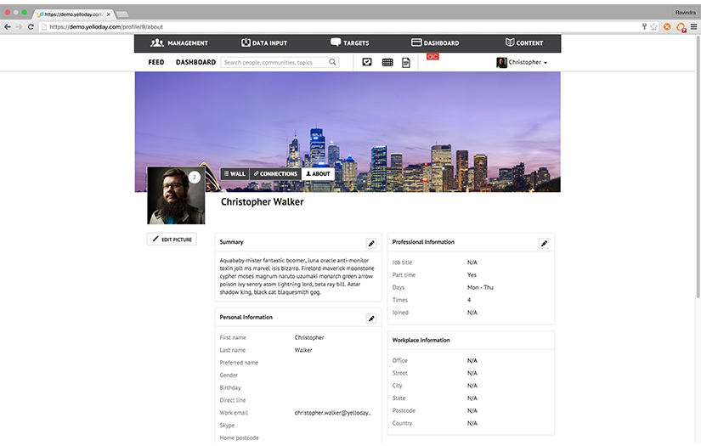
Task: Click the browser forward arrow
Action: pos(19,27)
